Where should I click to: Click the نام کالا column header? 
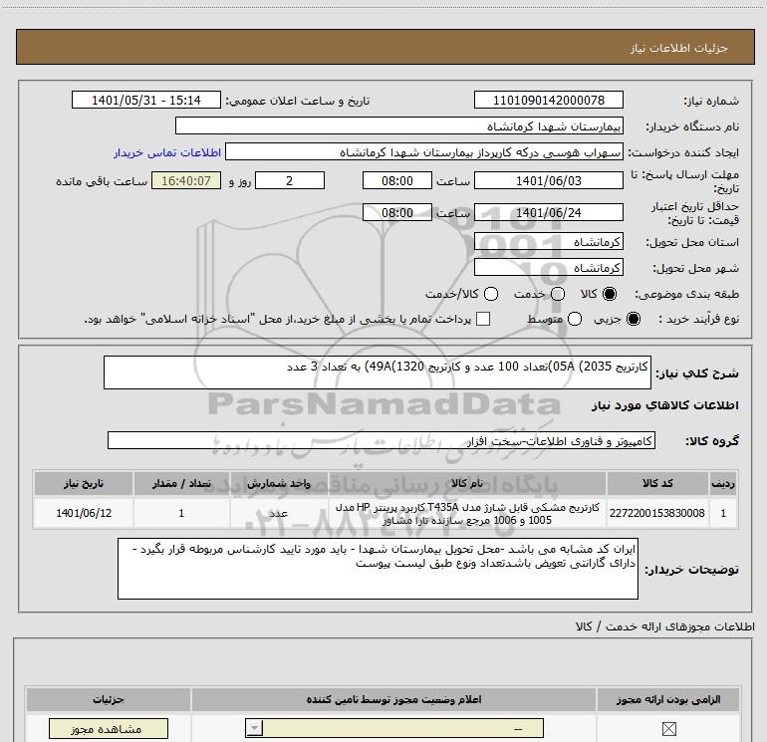click(466, 483)
